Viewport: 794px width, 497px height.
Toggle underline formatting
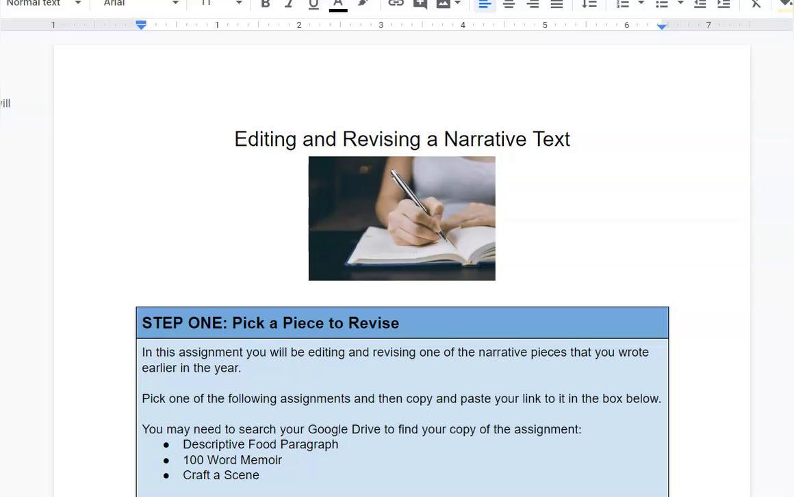coord(313,4)
